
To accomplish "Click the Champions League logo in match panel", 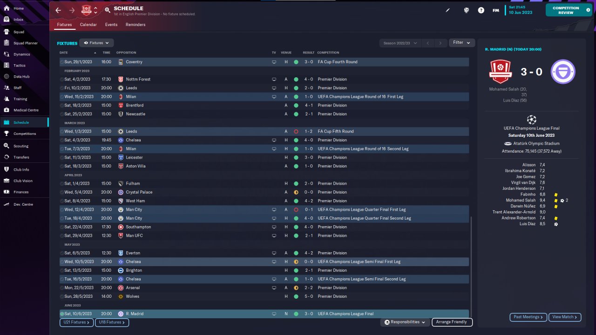I will click(532, 120).
